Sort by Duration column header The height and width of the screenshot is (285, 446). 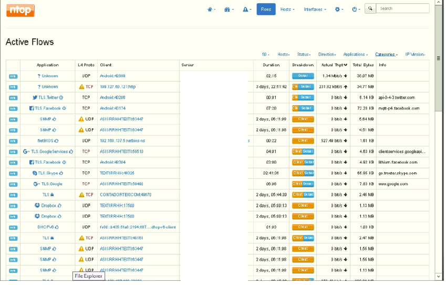pos(271,65)
